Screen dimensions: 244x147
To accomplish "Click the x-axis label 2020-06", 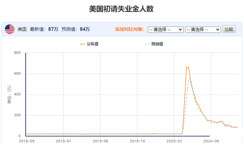I will [x=211, y=141].
